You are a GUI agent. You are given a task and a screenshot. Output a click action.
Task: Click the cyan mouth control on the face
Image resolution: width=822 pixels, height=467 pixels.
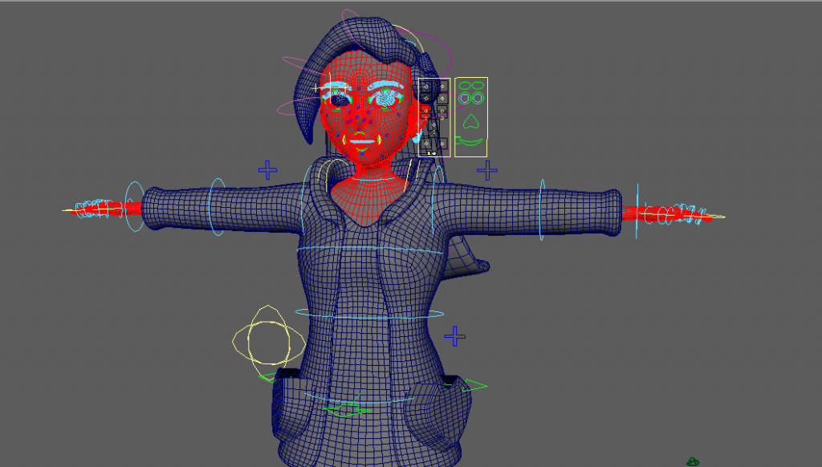[363, 140]
